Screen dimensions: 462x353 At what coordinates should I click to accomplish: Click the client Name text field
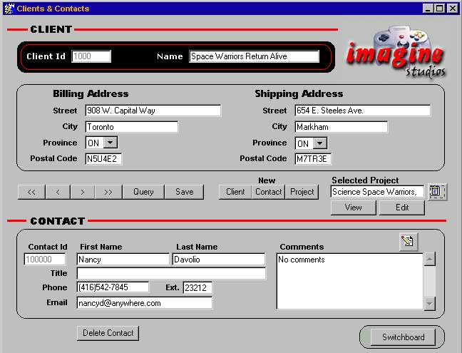click(x=254, y=57)
